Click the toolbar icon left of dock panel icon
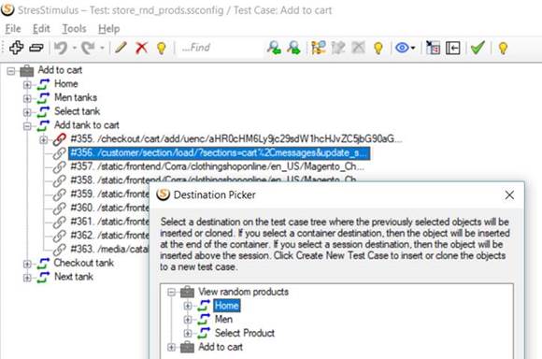Image resolution: width=542 pixels, height=359 pixels. pos(433,48)
